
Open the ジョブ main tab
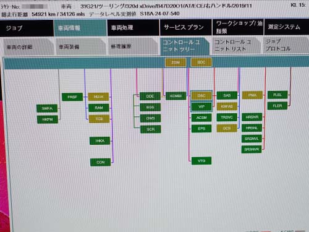click(27, 28)
